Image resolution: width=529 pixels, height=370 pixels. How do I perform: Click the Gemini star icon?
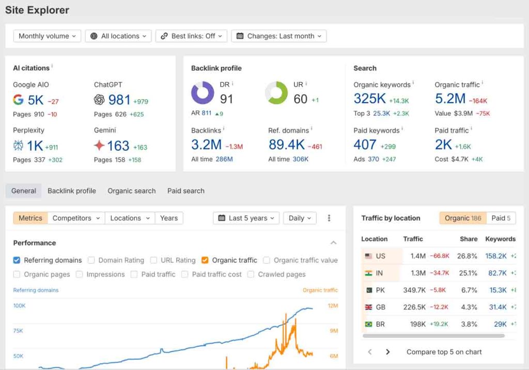pos(99,146)
